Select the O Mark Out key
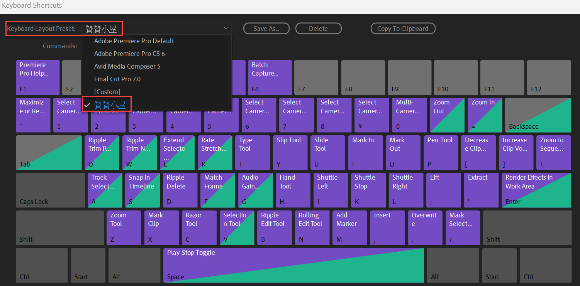 [403, 153]
